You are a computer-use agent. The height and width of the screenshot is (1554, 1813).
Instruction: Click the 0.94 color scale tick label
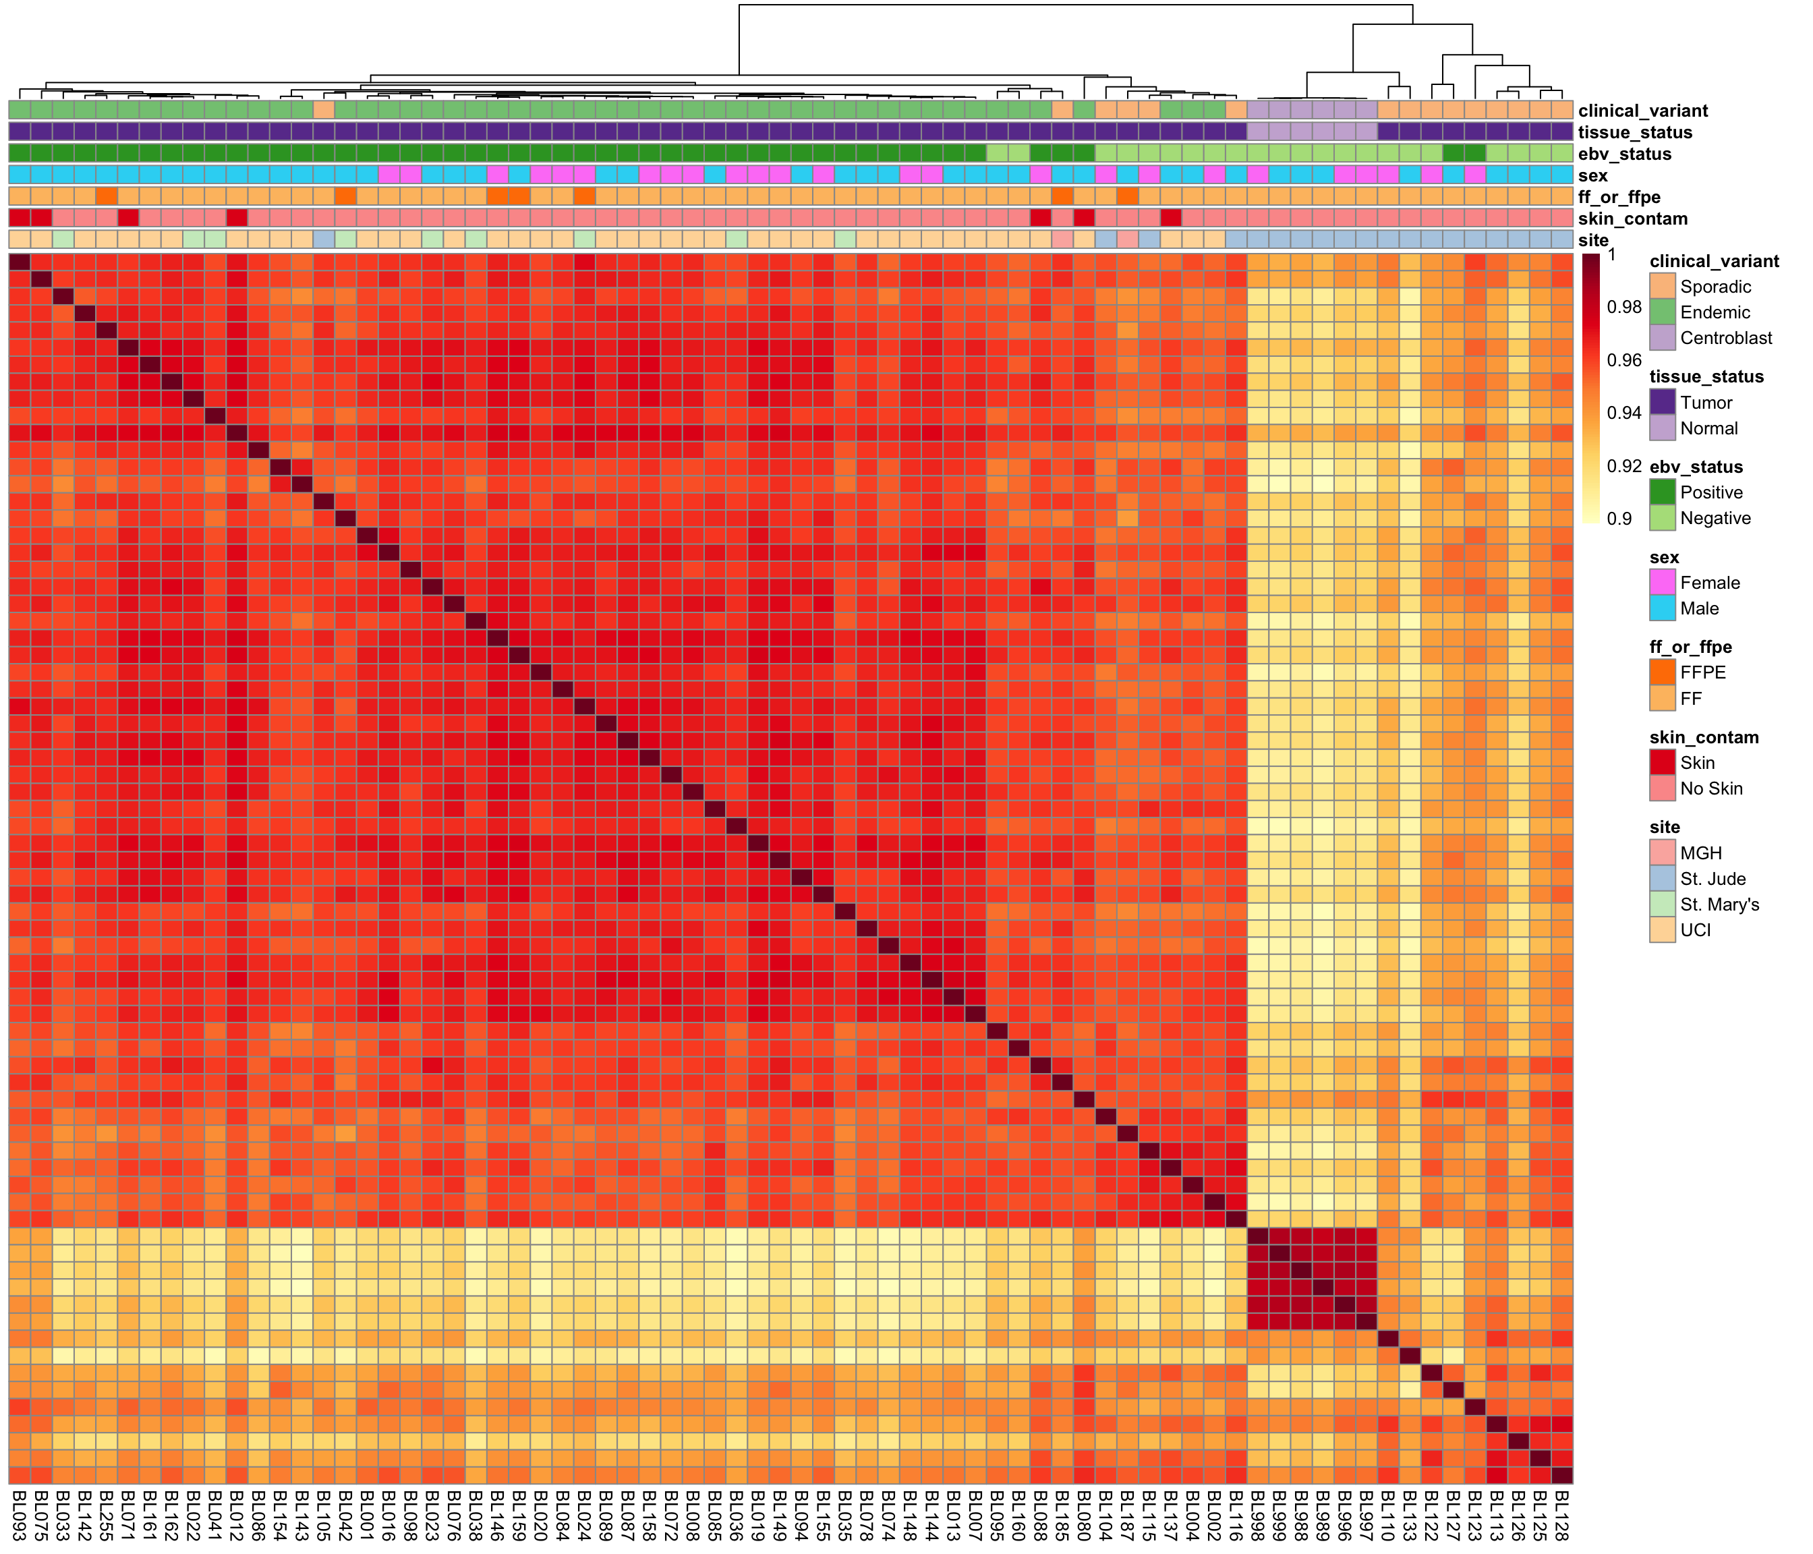click(1625, 413)
